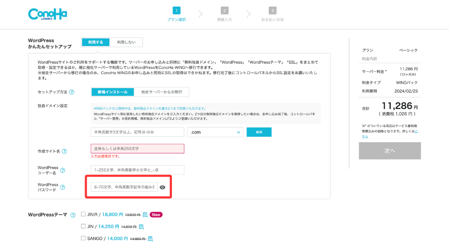Click the 料金内訳 heading text

coord(369,59)
